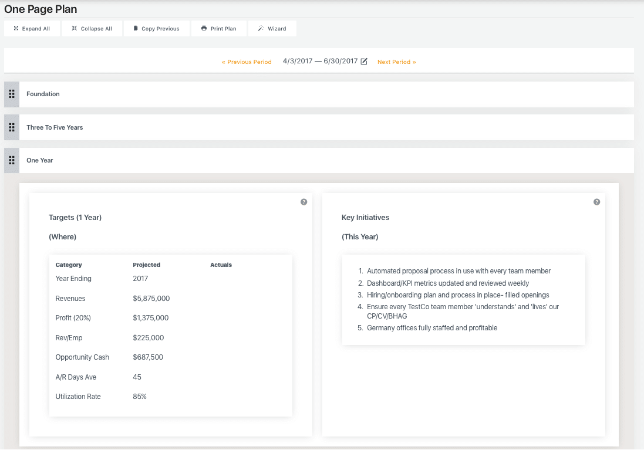Select the Ensure every TestCo team member initiative

(x=463, y=311)
